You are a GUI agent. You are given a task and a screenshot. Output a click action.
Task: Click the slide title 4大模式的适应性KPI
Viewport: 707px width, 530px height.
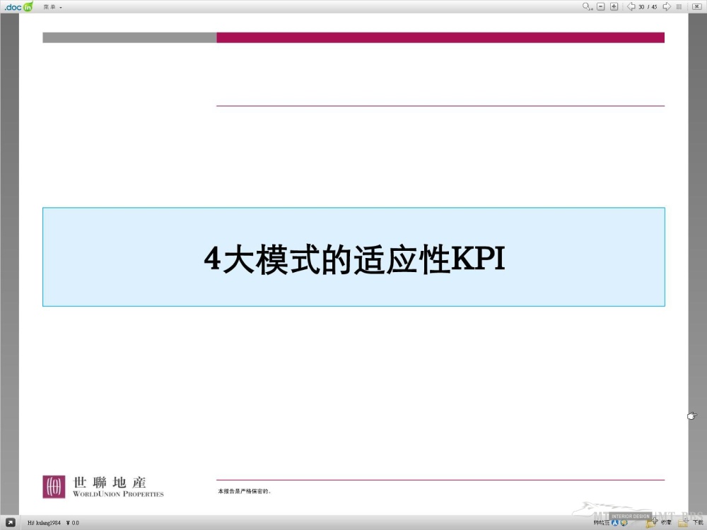(x=353, y=259)
